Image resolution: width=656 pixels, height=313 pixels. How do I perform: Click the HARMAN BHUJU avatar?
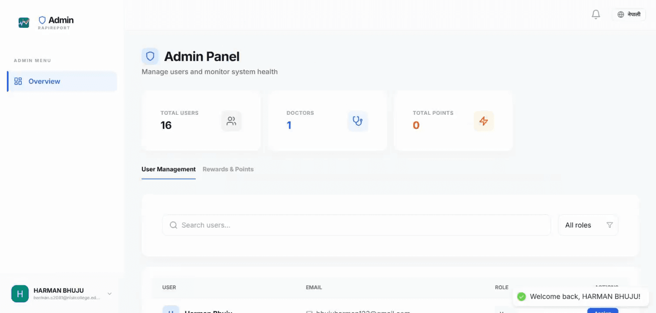pyautogui.click(x=20, y=294)
